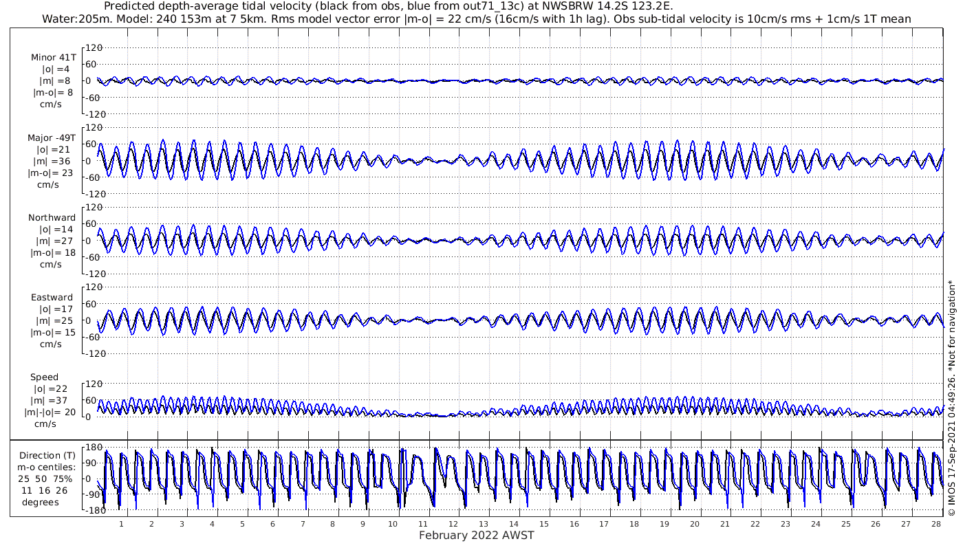Screen dimensions: 963x550
Task: Click the '120' tick of the Minor panel
Action: coord(95,47)
